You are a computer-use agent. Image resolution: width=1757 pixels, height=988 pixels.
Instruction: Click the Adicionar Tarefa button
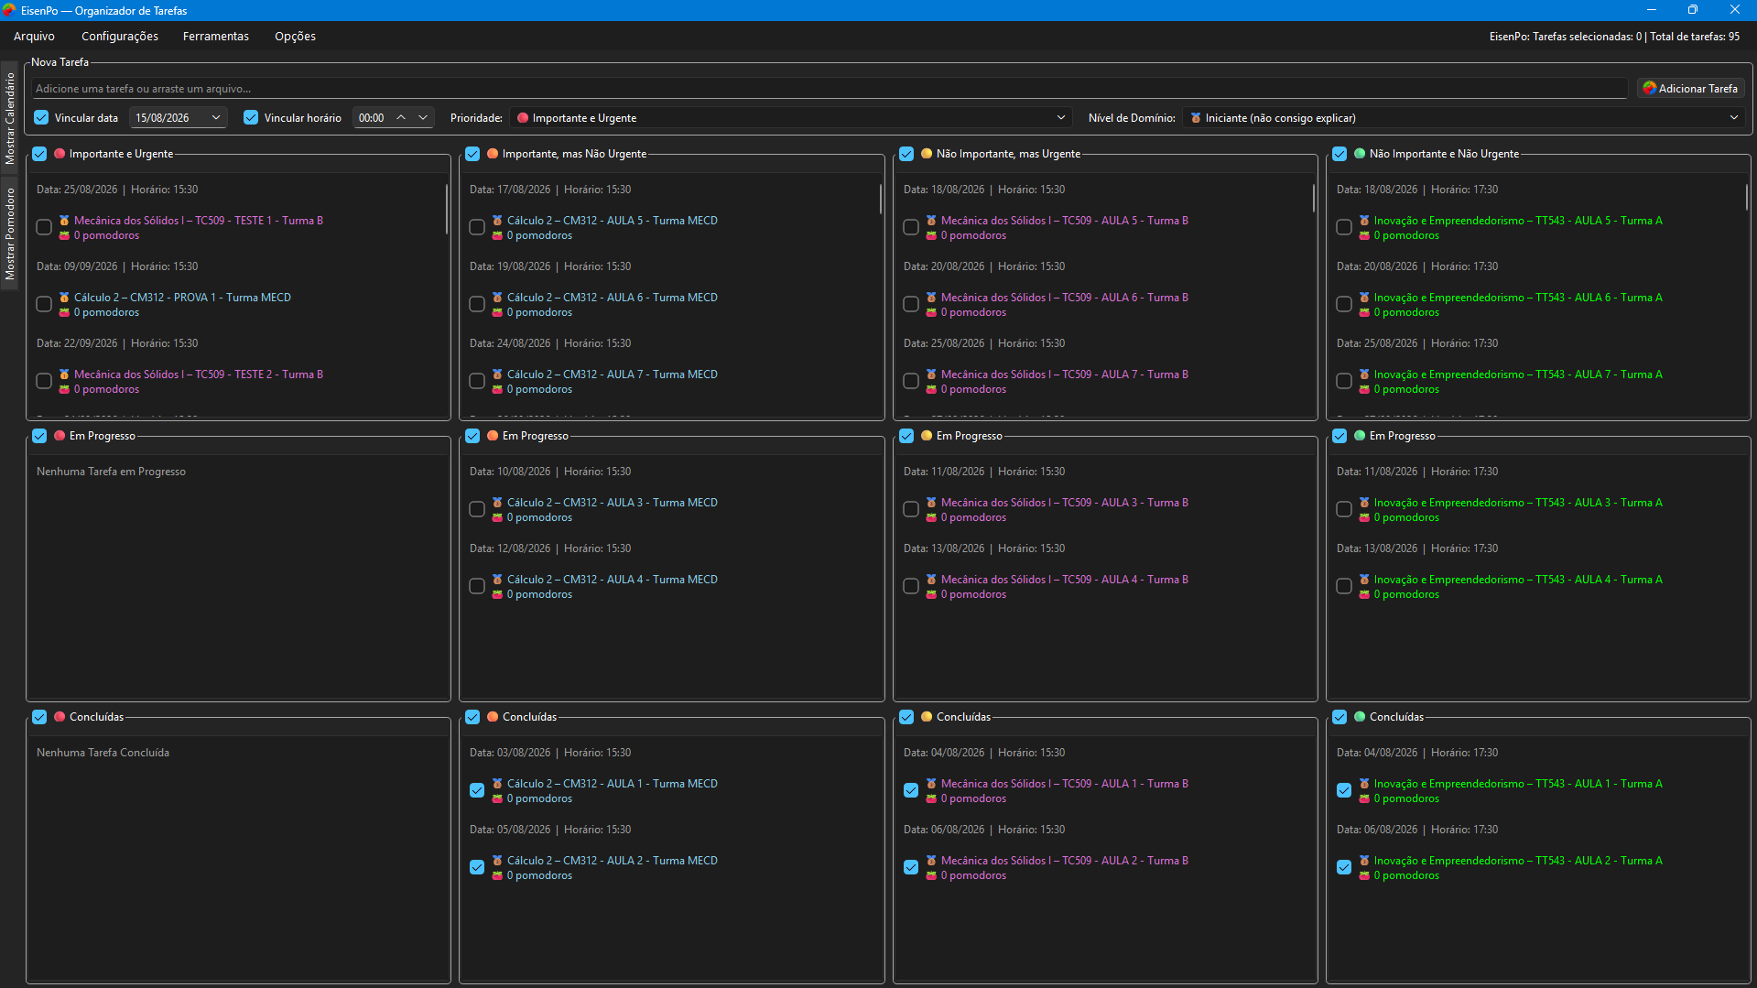tap(1690, 89)
